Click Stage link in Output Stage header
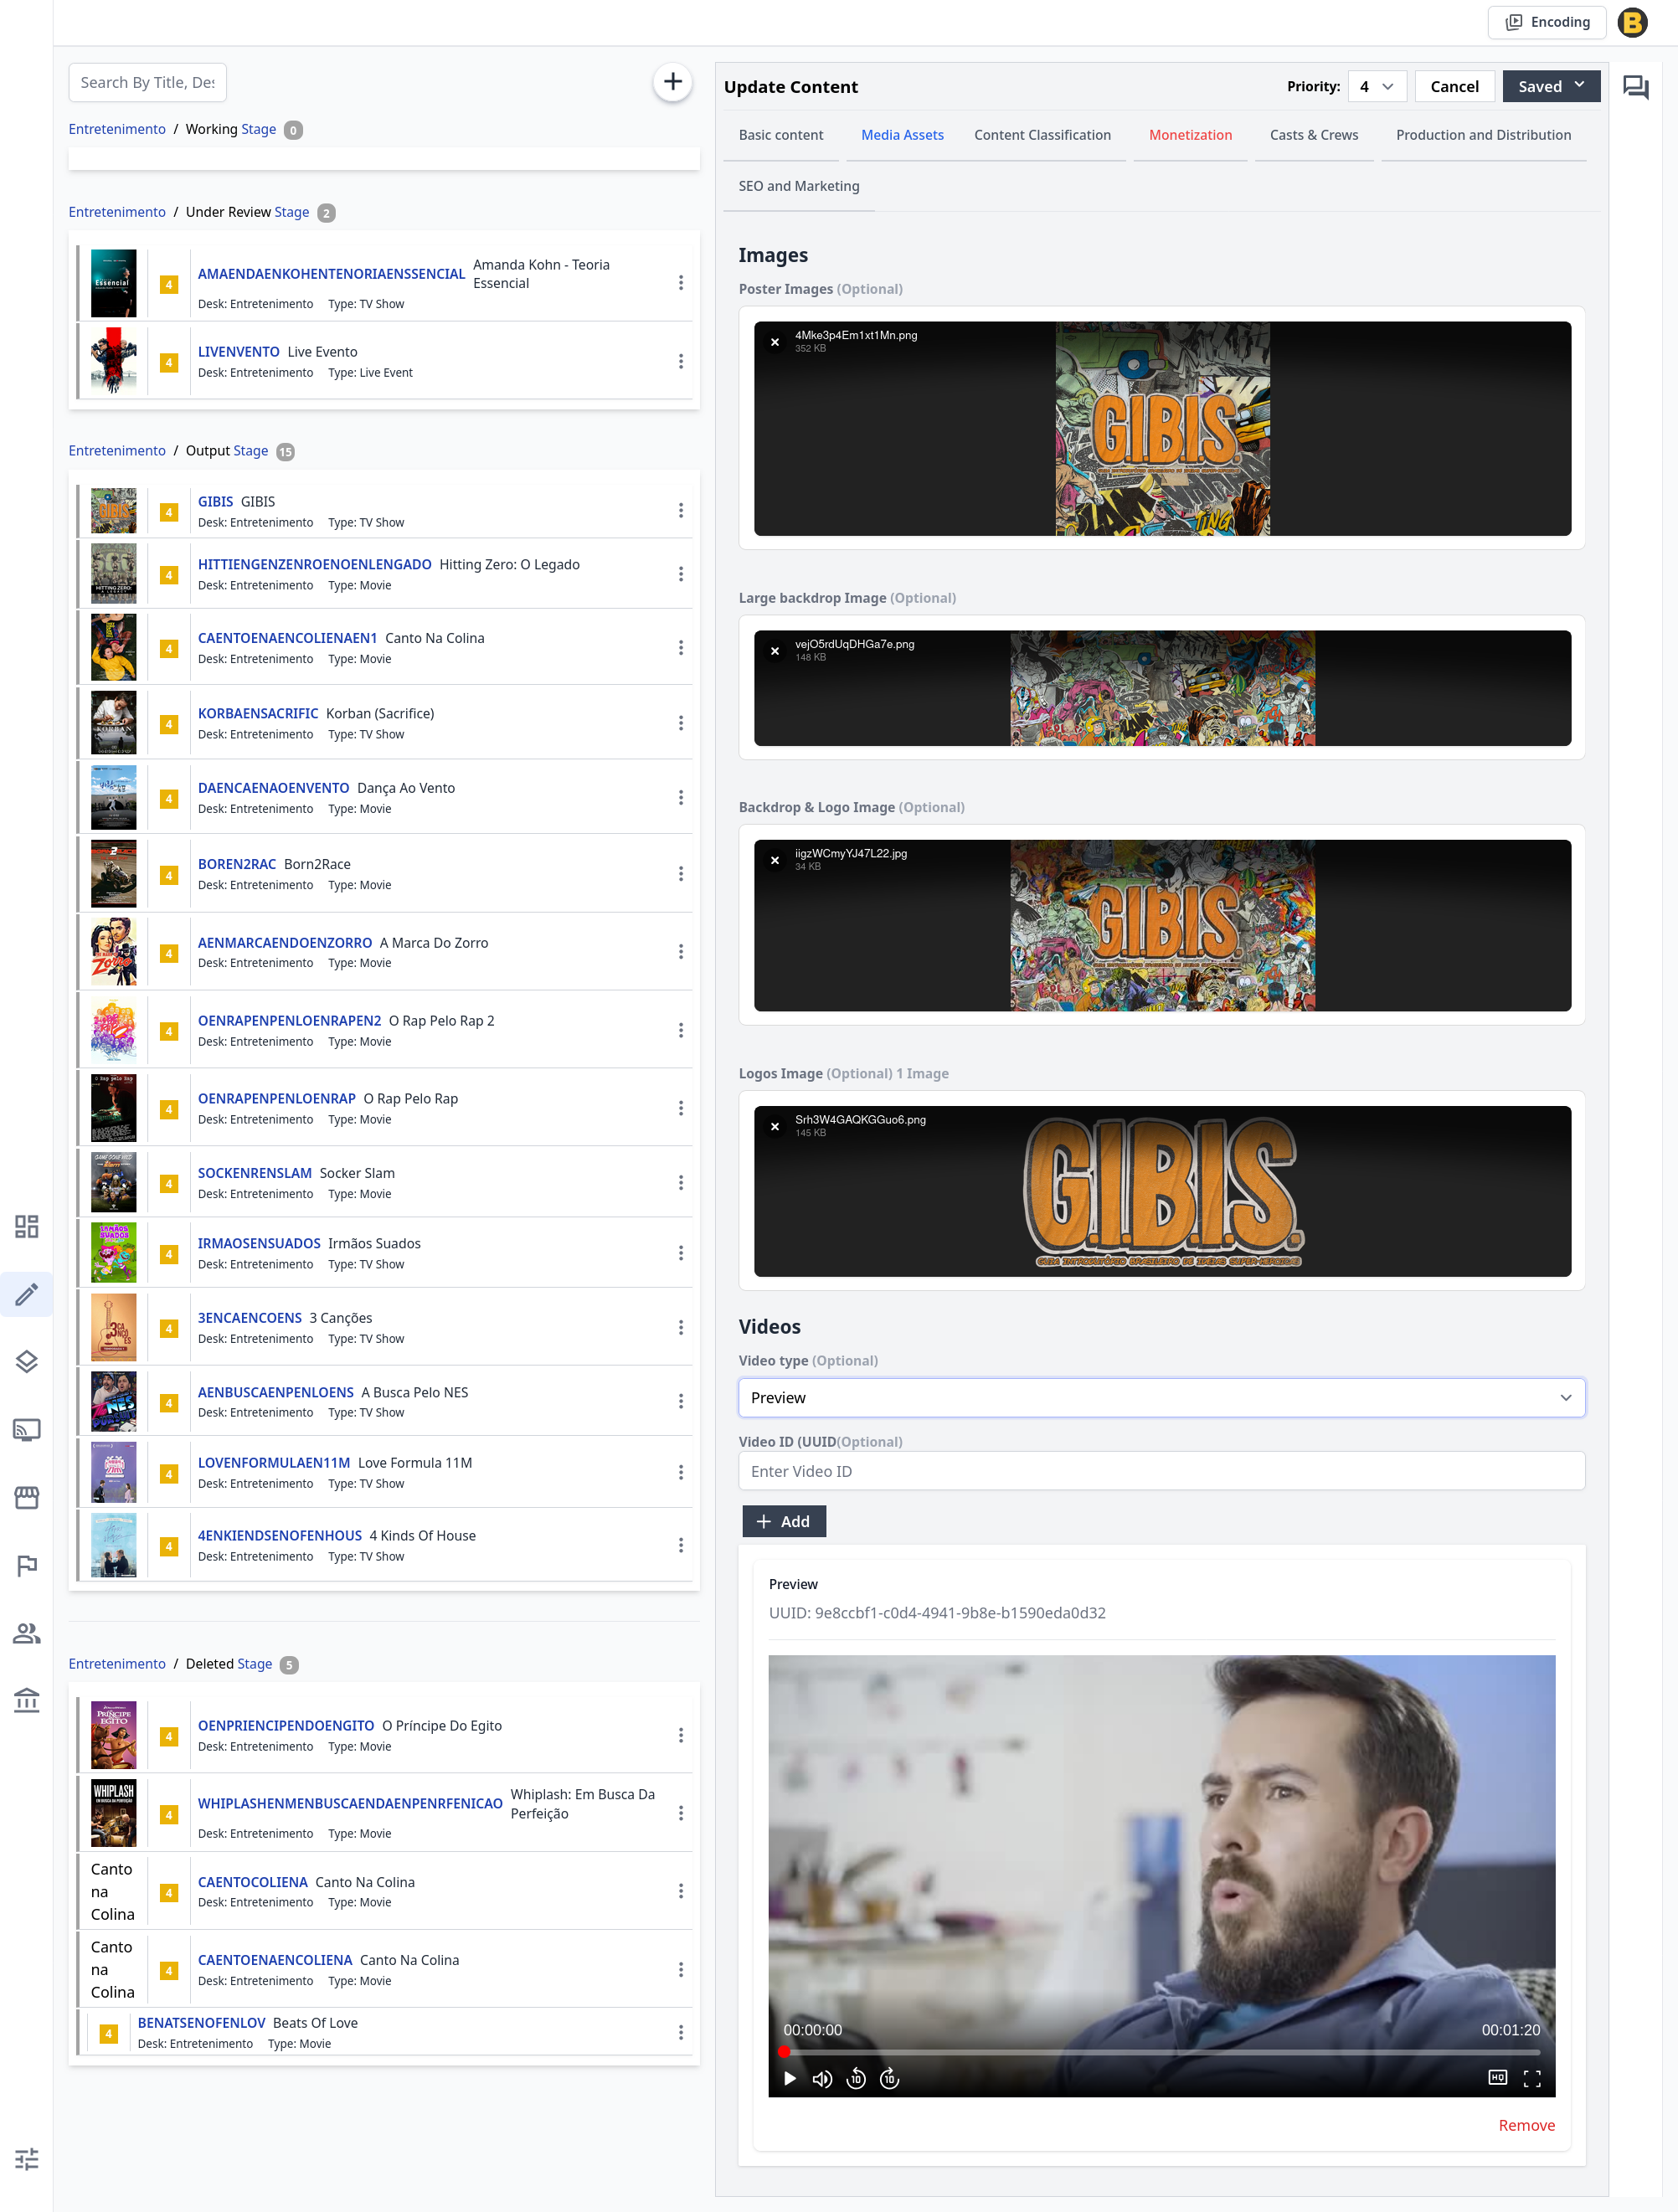The height and width of the screenshot is (2212, 1678). point(251,451)
